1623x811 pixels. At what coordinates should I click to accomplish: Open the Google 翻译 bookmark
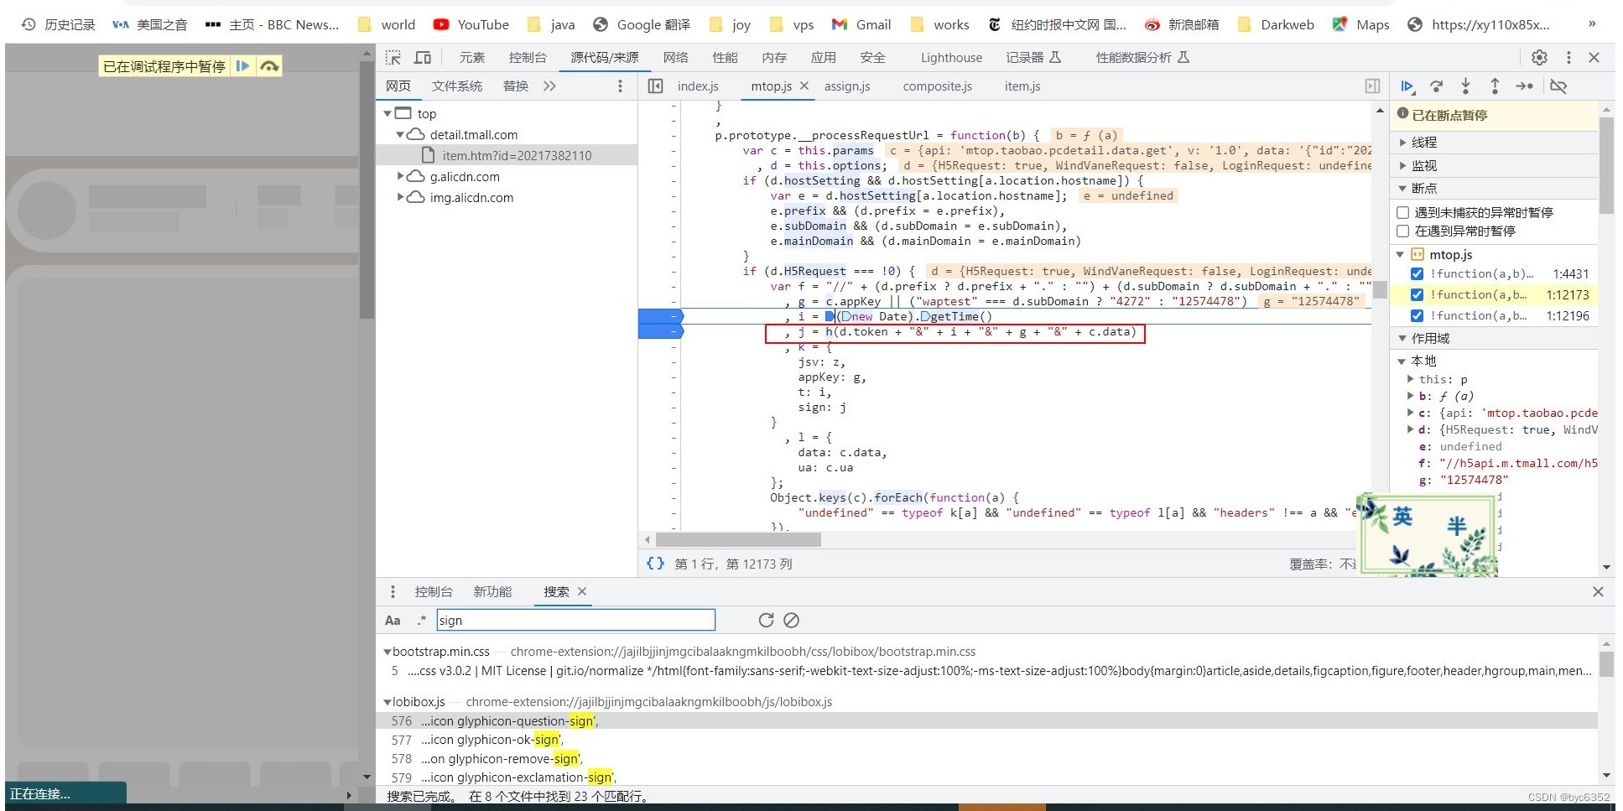641,24
